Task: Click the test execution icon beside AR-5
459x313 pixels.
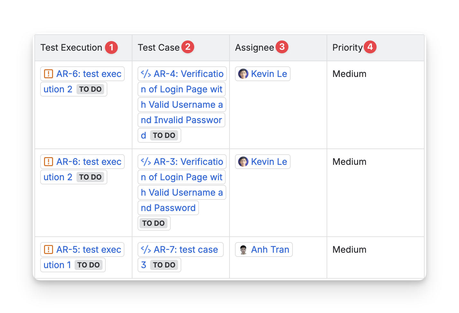Action: 49,250
